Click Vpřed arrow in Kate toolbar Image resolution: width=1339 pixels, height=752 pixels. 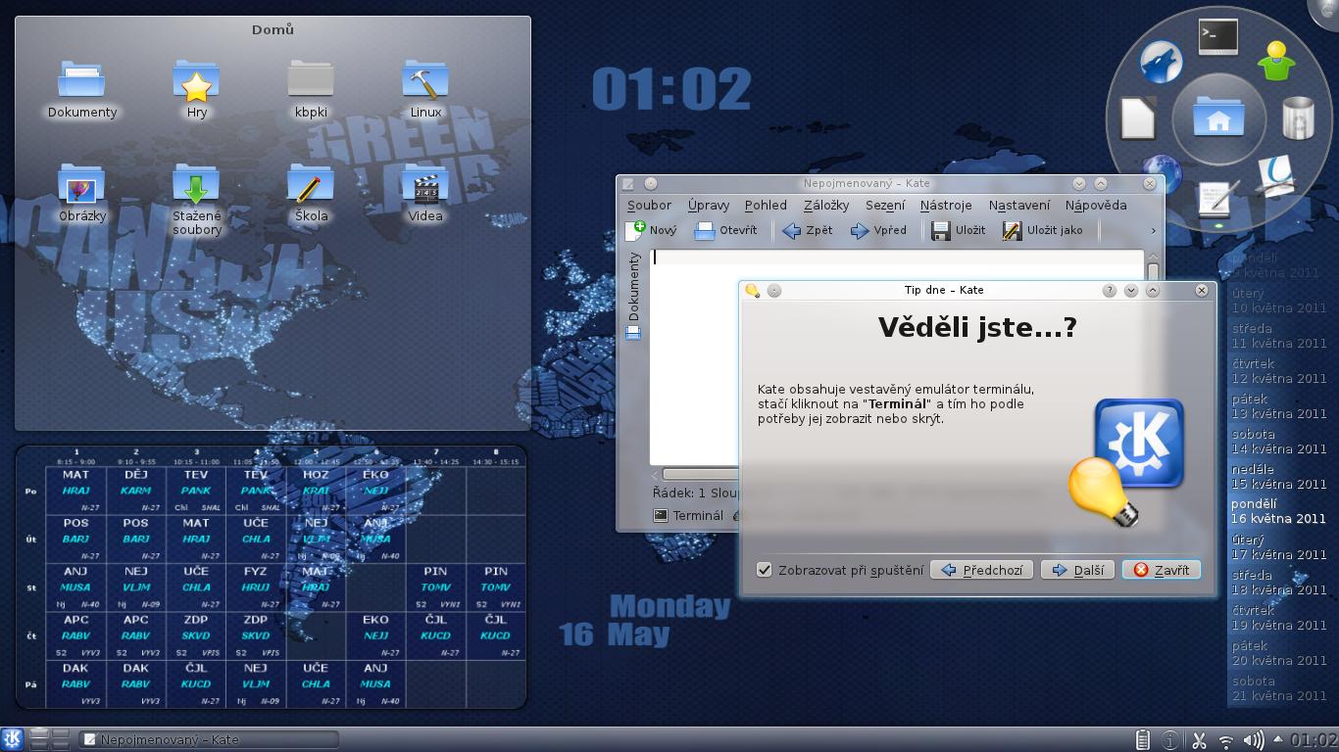point(878,230)
